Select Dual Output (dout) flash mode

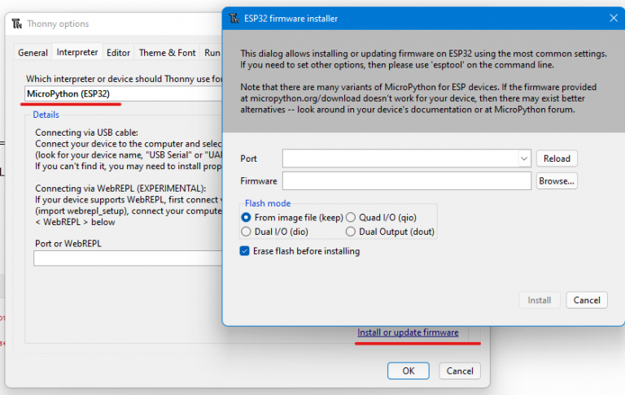pyautogui.click(x=352, y=232)
